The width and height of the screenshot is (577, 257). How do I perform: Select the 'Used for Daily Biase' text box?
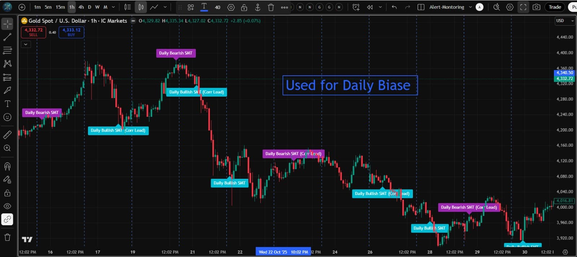click(x=350, y=85)
